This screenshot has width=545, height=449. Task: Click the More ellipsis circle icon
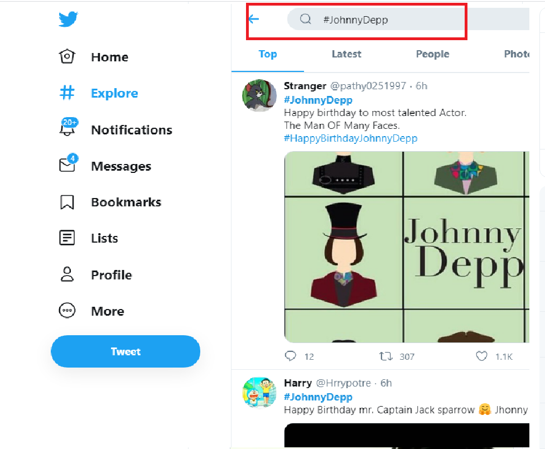point(67,311)
